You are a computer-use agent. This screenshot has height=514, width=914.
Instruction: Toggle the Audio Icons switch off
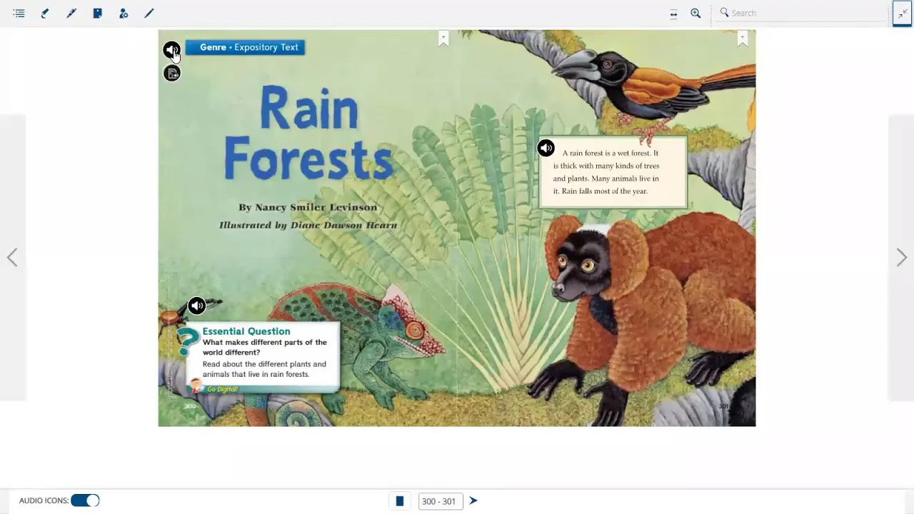(85, 500)
